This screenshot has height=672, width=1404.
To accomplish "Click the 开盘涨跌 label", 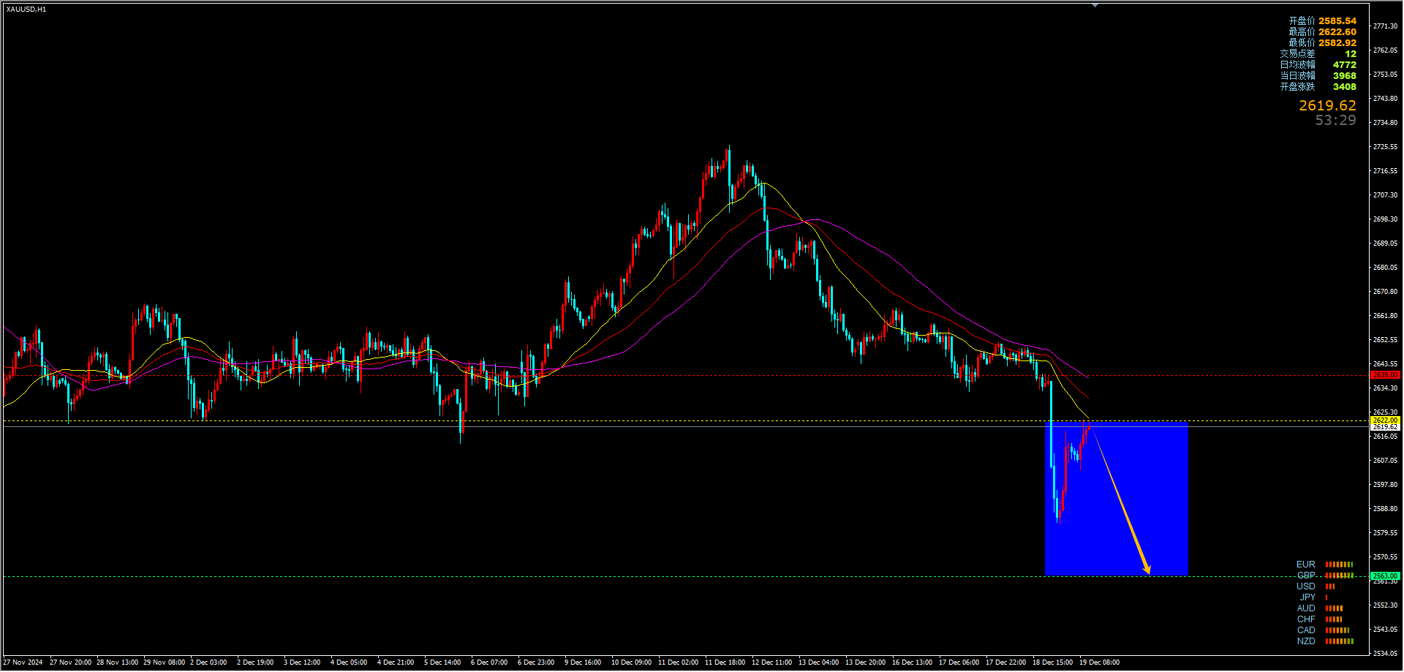I will 1297,87.
